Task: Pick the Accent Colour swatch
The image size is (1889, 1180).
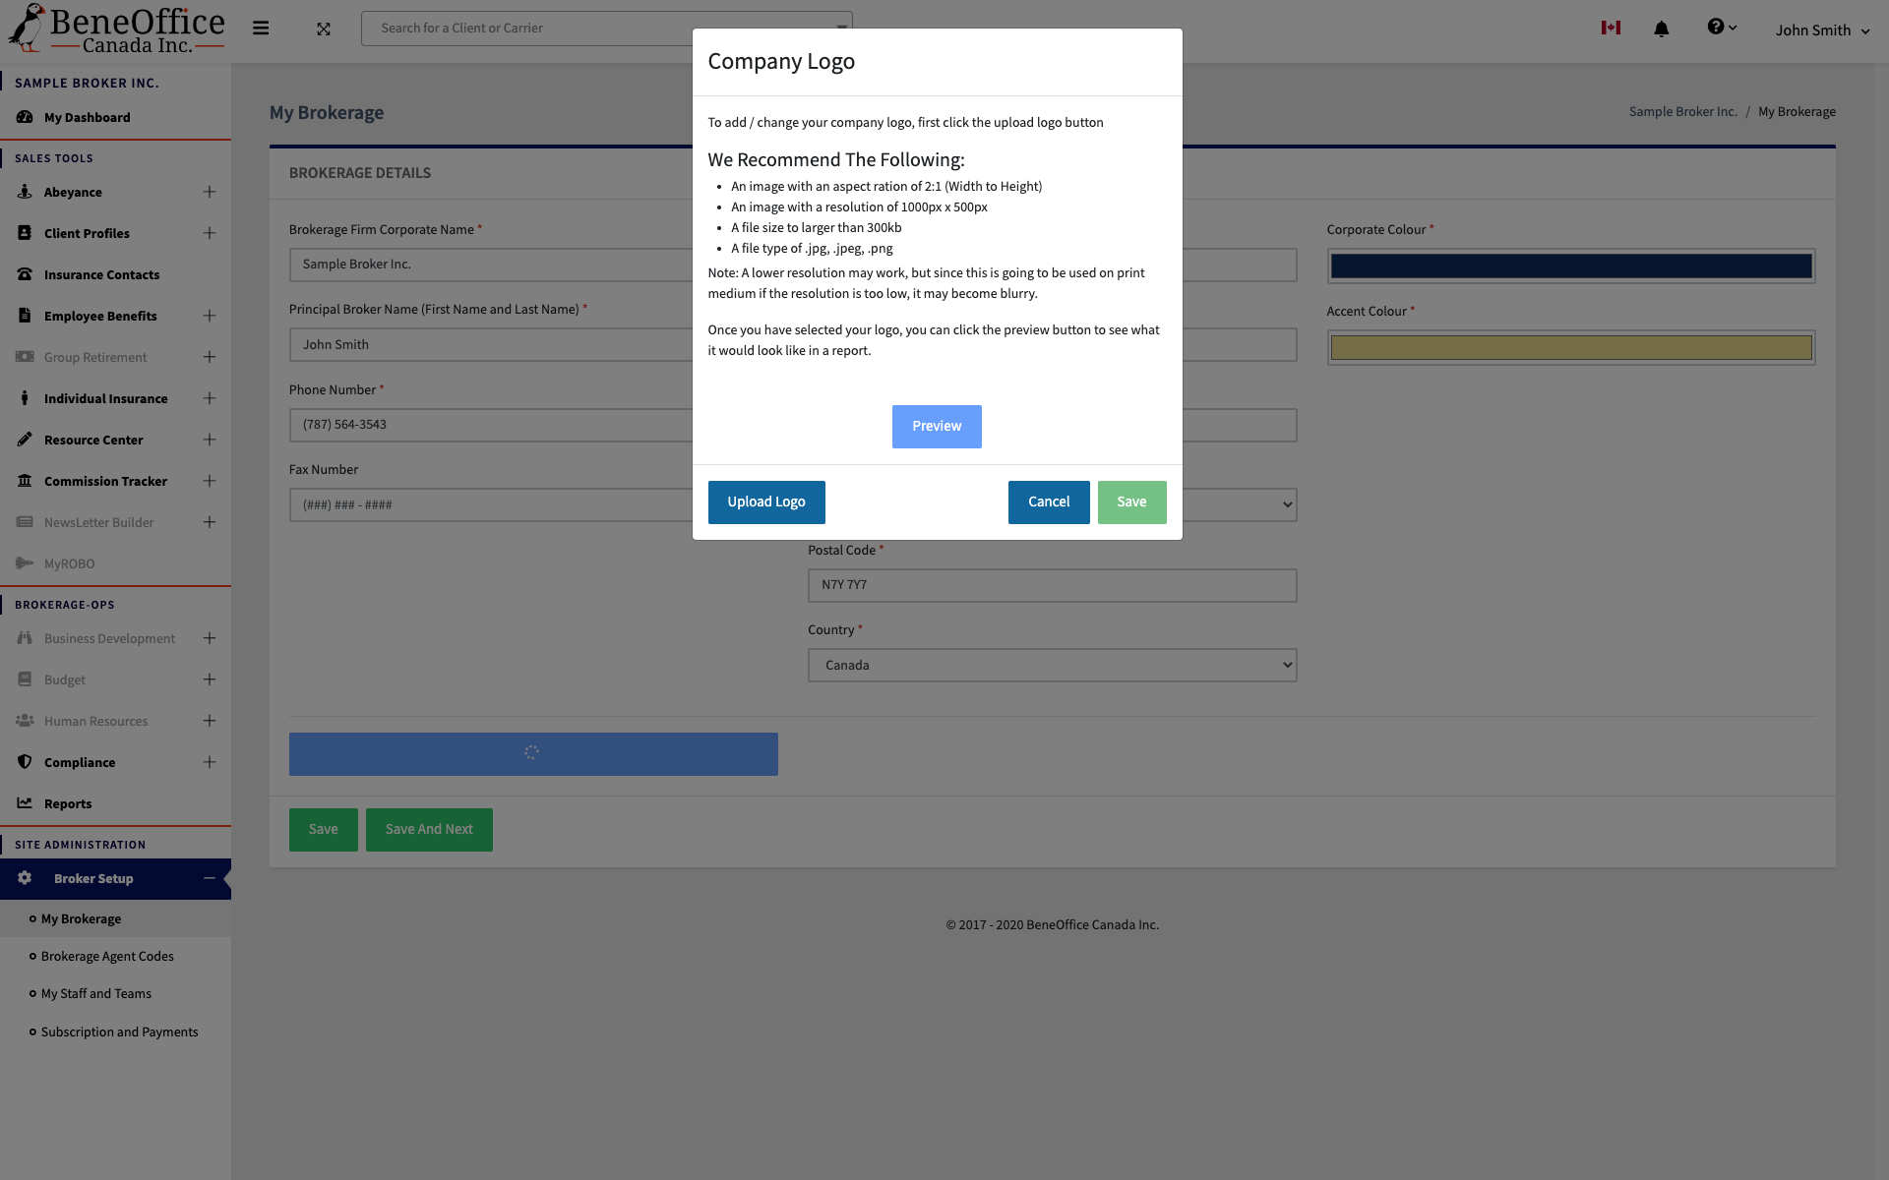Action: point(1570,347)
